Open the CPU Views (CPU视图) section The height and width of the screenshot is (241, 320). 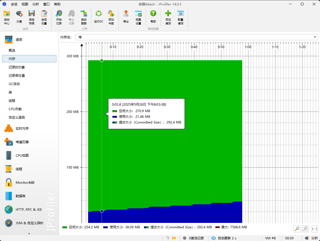point(29,156)
